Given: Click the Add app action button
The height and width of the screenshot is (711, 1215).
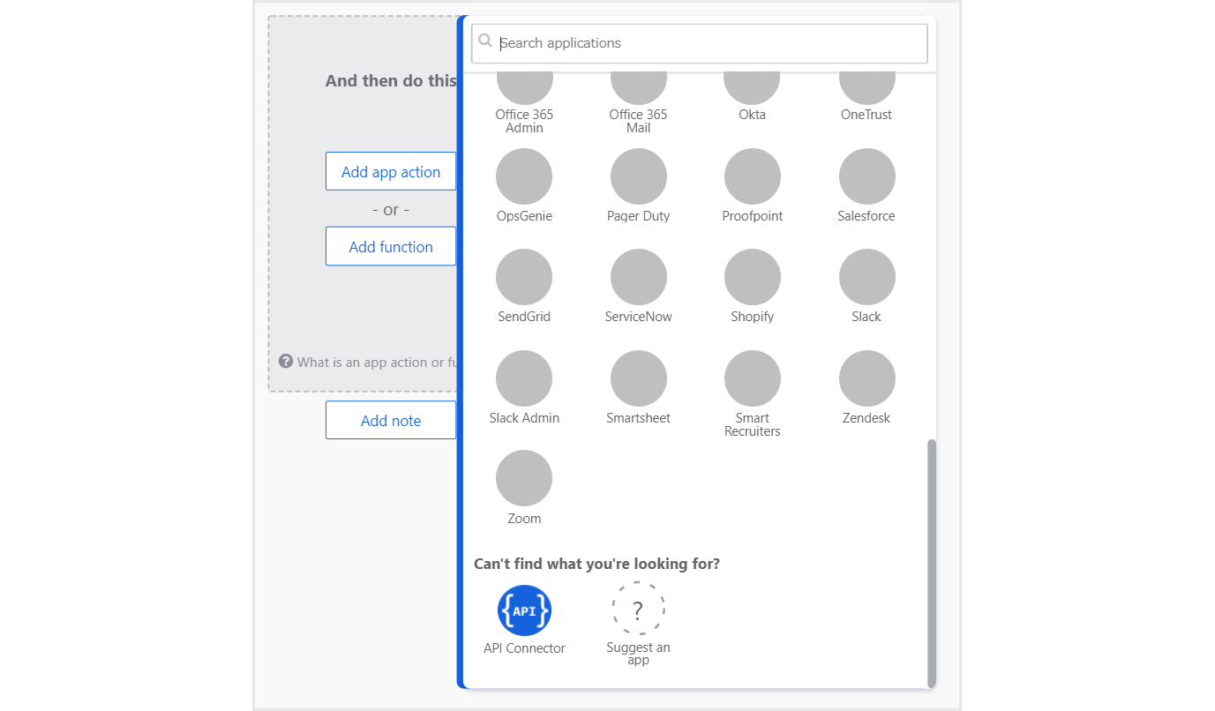Looking at the screenshot, I should [391, 171].
